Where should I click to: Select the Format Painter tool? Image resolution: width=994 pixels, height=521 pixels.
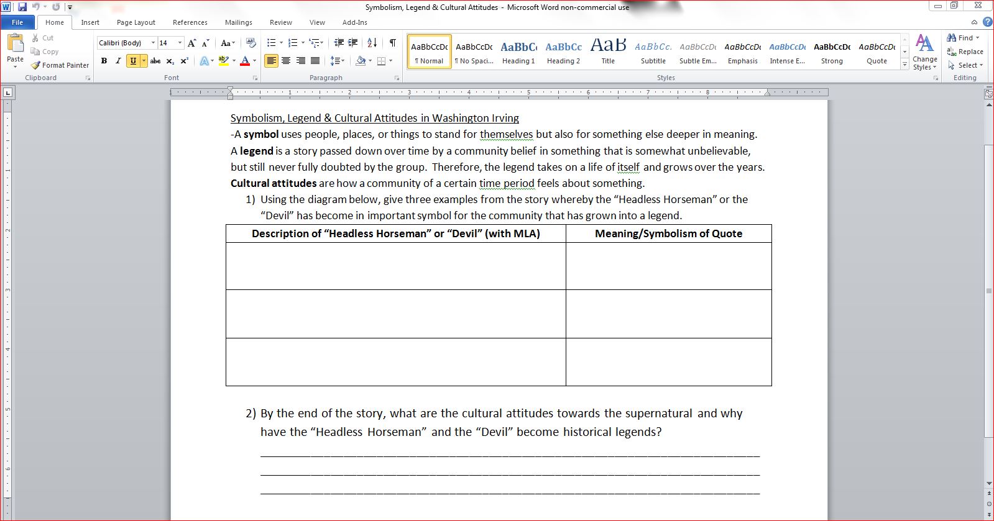coord(60,65)
